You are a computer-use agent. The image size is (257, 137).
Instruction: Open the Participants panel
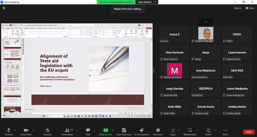point(67,130)
